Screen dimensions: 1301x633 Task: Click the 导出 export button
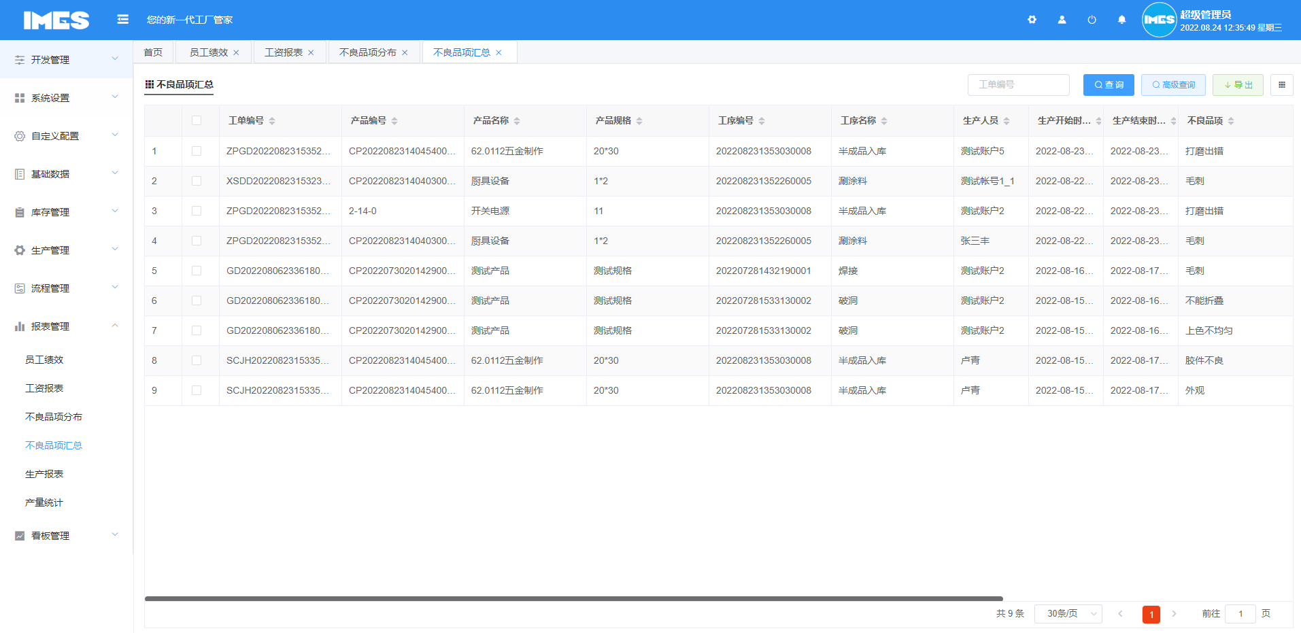tap(1238, 85)
